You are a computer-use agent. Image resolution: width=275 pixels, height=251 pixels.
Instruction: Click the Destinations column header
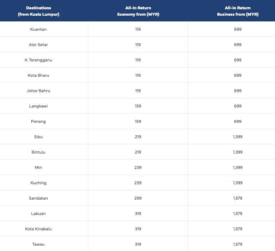click(38, 11)
